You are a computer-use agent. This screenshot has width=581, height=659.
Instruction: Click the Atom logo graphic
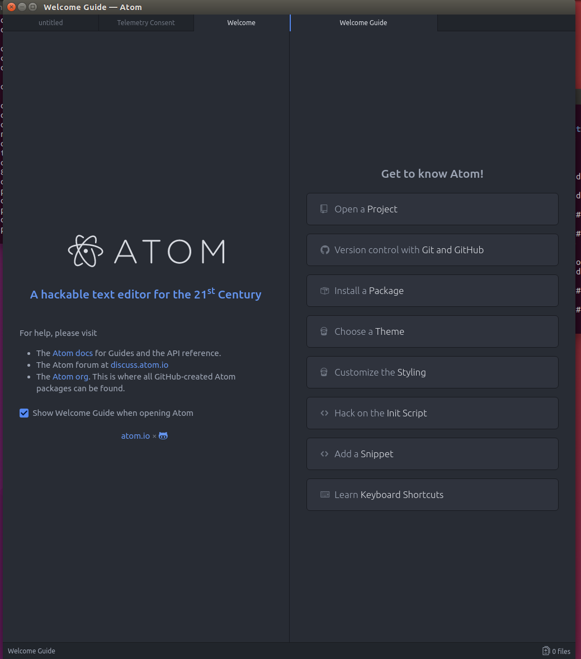[147, 251]
